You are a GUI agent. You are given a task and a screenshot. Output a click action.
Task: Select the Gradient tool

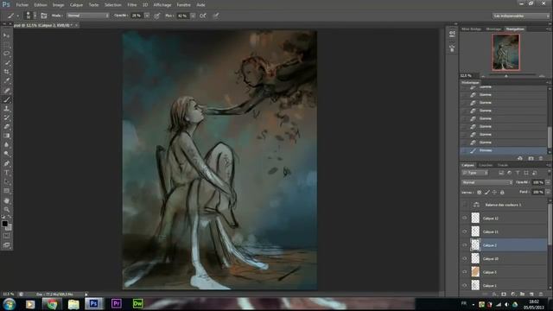pyautogui.click(x=6, y=136)
